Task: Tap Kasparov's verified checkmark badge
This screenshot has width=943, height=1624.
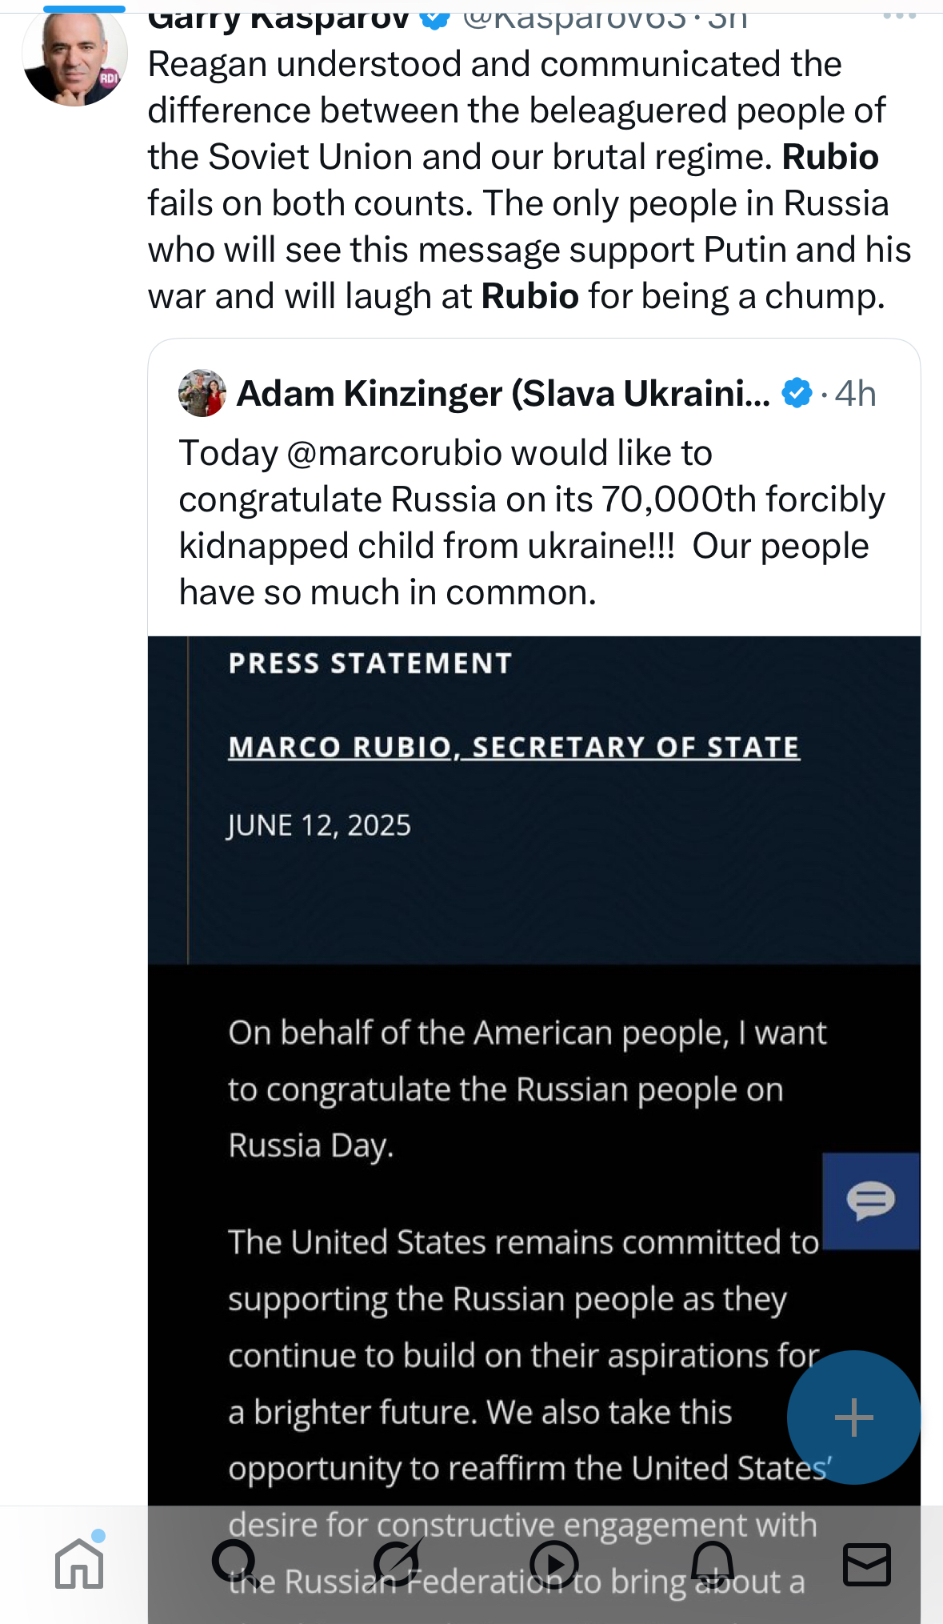Action: click(435, 16)
